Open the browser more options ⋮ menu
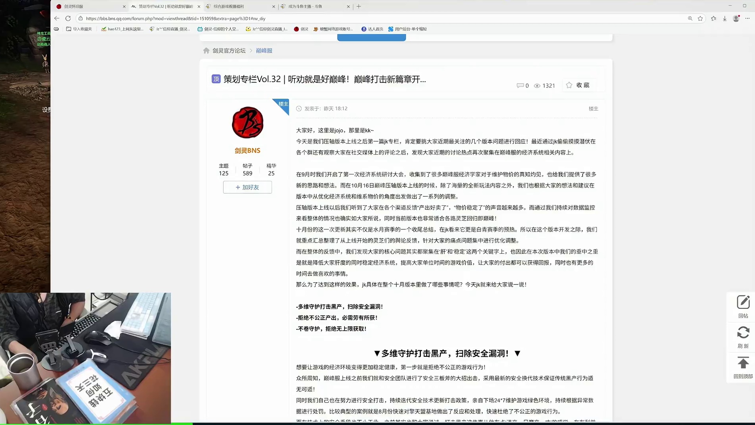 coord(748,18)
